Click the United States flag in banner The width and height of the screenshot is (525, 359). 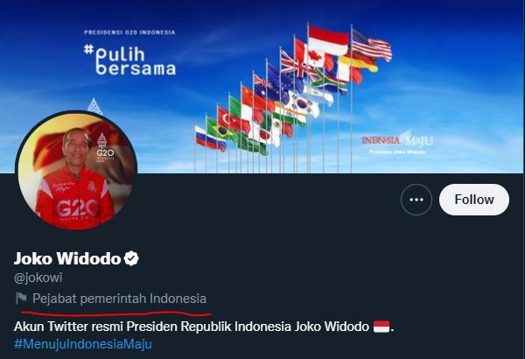click(372, 45)
